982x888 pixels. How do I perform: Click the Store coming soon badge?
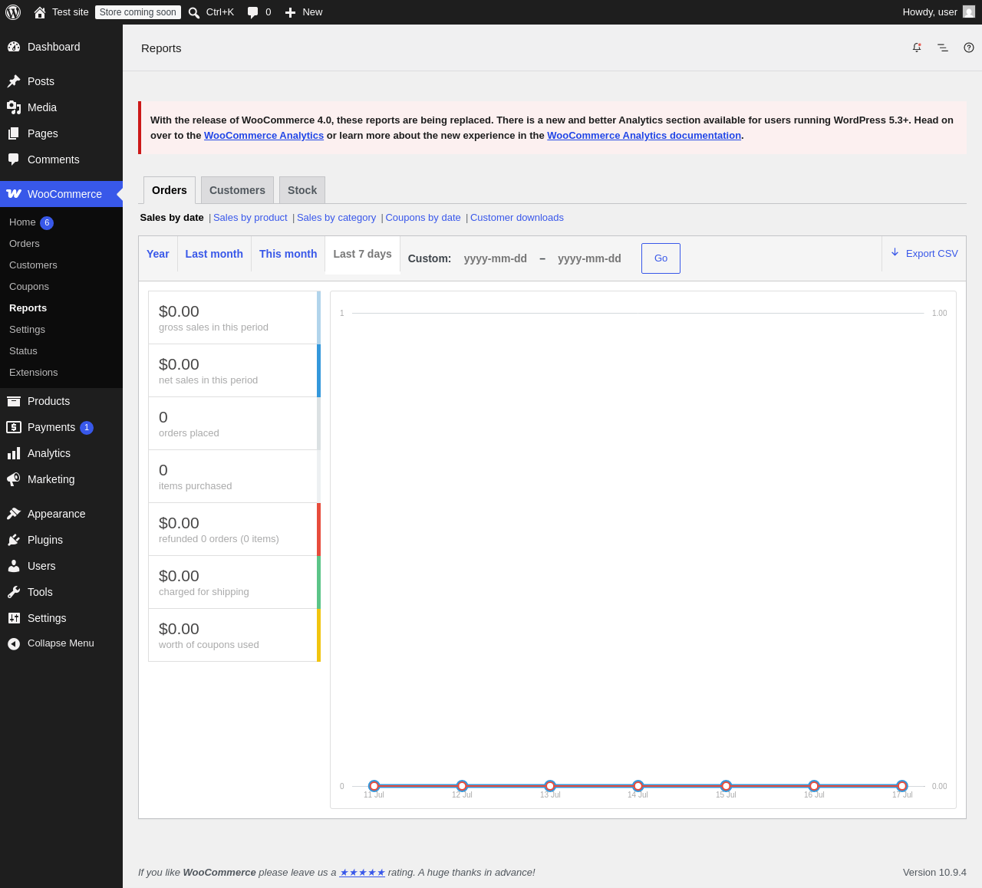tap(138, 12)
